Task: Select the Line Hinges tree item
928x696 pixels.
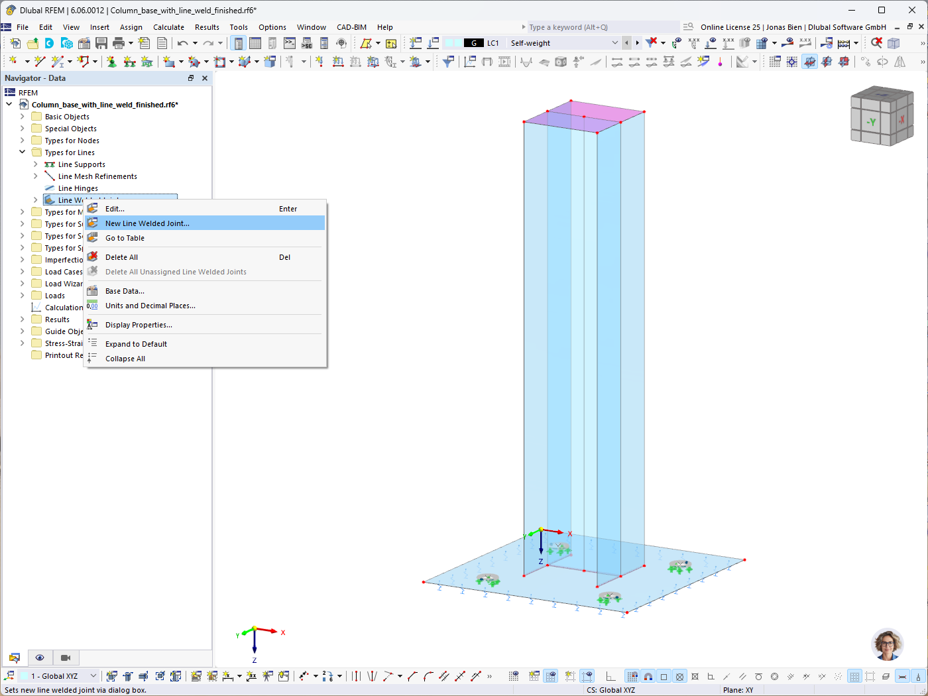Action: click(x=78, y=188)
